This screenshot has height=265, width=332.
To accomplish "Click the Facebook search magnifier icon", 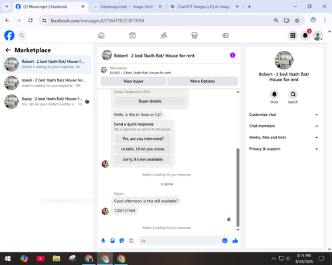I will pyautogui.click(x=22, y=35).
